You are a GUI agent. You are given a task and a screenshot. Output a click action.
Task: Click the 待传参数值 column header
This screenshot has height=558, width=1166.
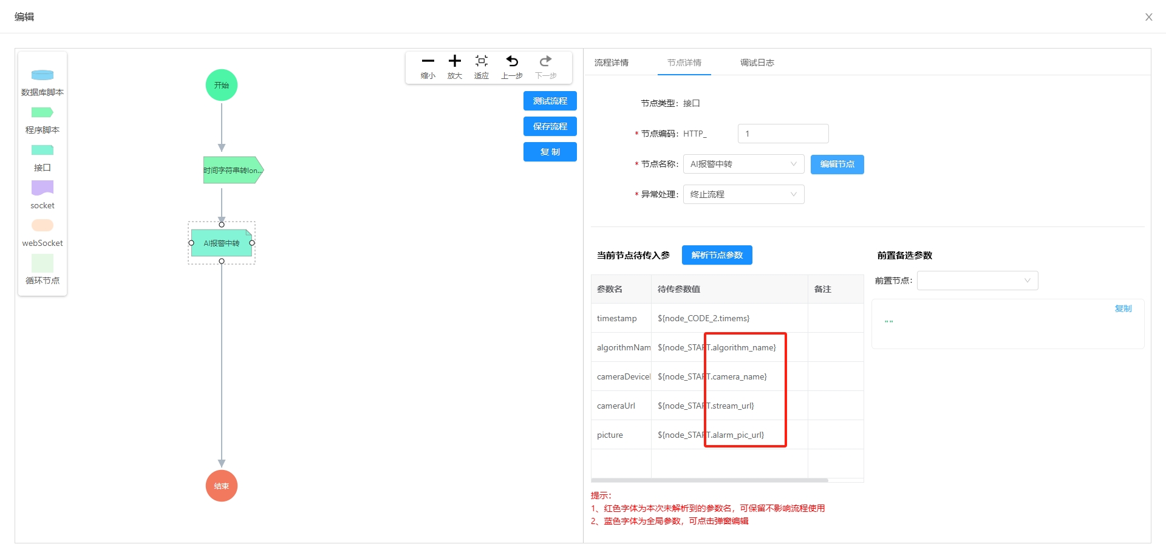tap(729, 289)
